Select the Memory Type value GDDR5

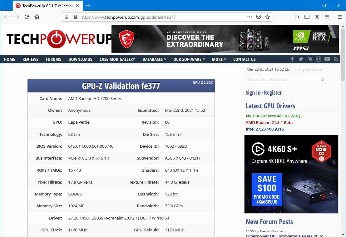75,194
